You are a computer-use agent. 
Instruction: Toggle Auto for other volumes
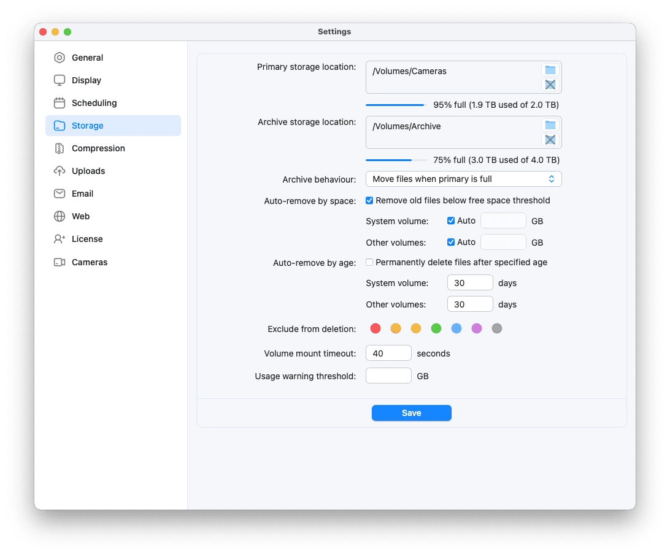tap(450, 242)
